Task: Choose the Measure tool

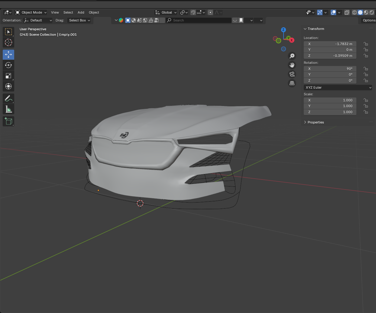Action: [8, 109]
